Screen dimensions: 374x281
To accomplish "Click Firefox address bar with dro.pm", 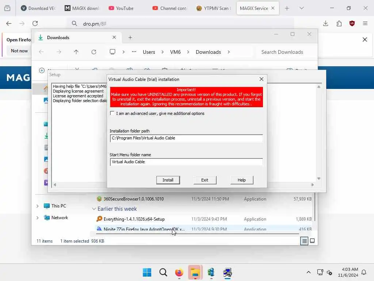I will 181,24.
